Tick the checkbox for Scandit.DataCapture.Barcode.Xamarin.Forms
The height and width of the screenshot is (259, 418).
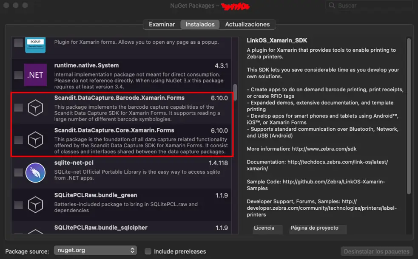pos(18,108)
